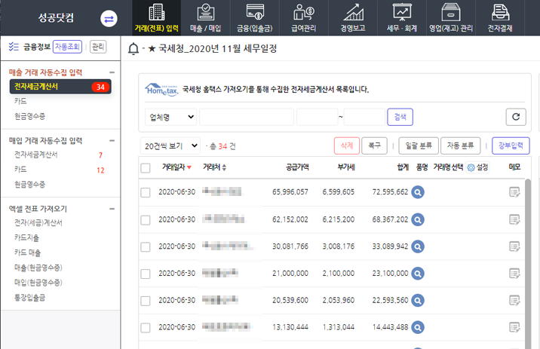The image size is (540, 349).
Task: Click the red 삭제 button
Action: click(x=347, y=145)
